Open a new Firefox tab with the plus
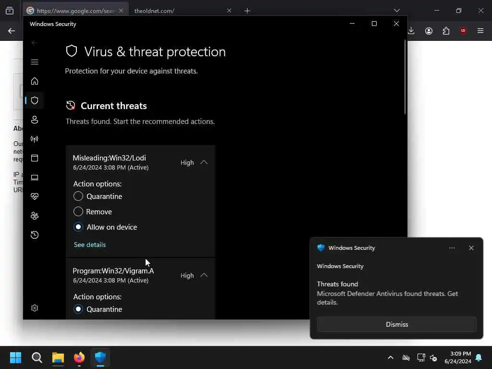The width and height of the screenshot is (492, 369). pyautogui.click(x=247, y=11)
